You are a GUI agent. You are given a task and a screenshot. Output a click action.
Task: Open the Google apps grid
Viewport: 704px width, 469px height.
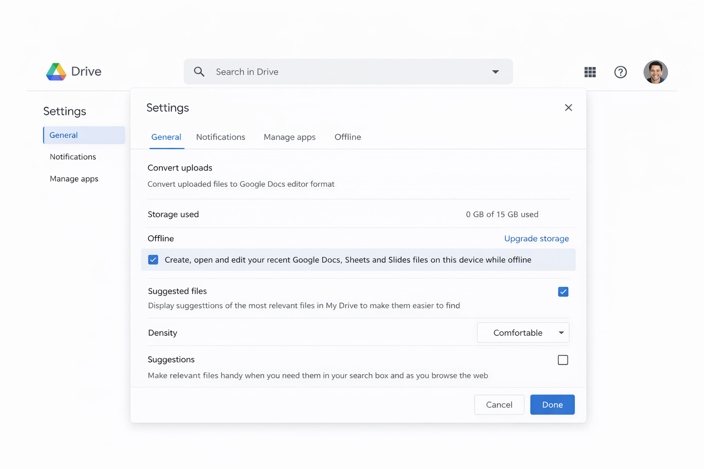click(590, 72)
